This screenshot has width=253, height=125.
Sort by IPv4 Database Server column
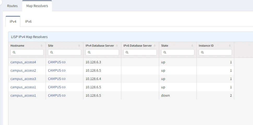pos(117,46)
